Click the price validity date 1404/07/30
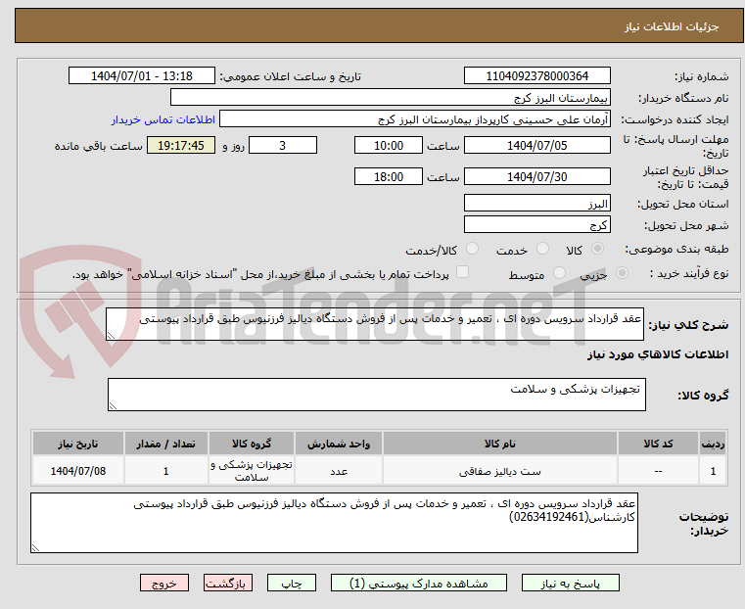This screenshot has width=745, height=609. (x=536, y=176)
